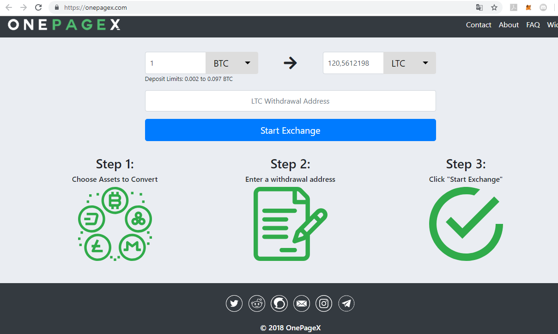Click the green checkmark illustration
Screen dimensions: 558x334
pos(466,224)
